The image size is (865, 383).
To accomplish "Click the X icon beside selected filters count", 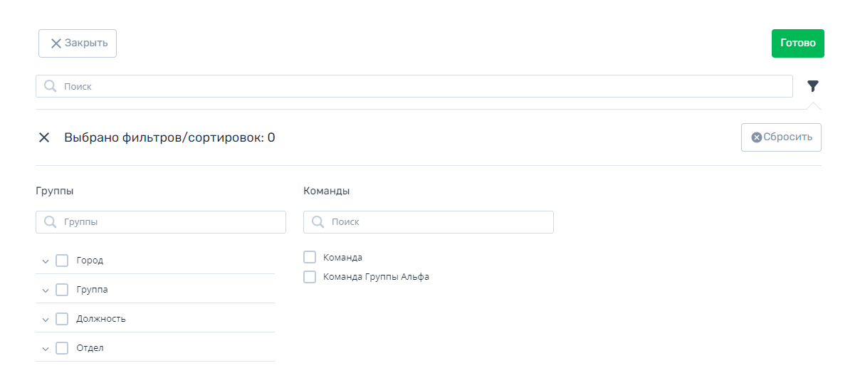I will pyautogui.click(x=44, y=137).
